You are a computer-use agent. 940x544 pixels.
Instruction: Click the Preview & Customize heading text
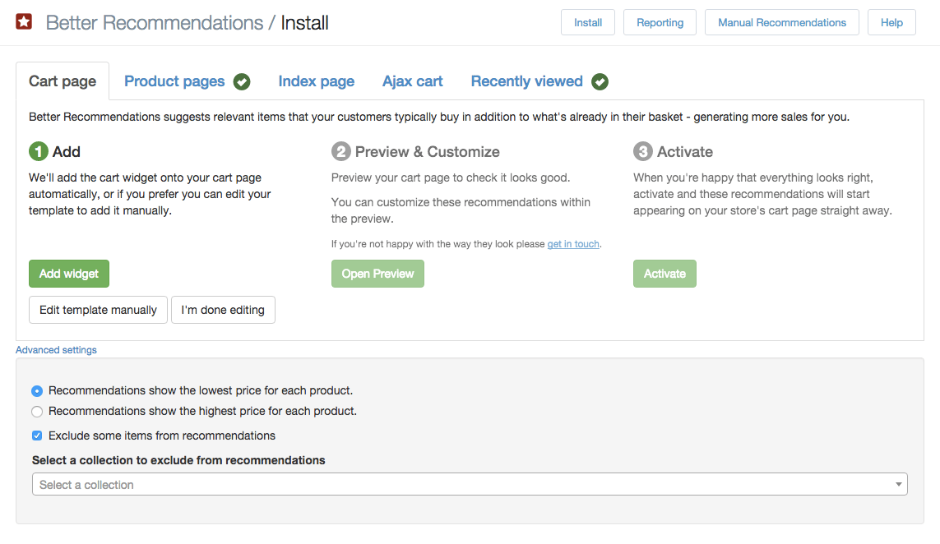coord(428,151)
